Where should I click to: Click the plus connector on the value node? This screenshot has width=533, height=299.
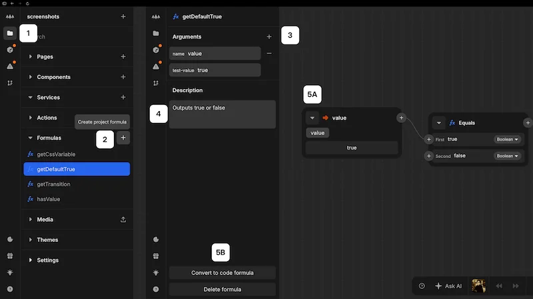[x=401, y=118]
